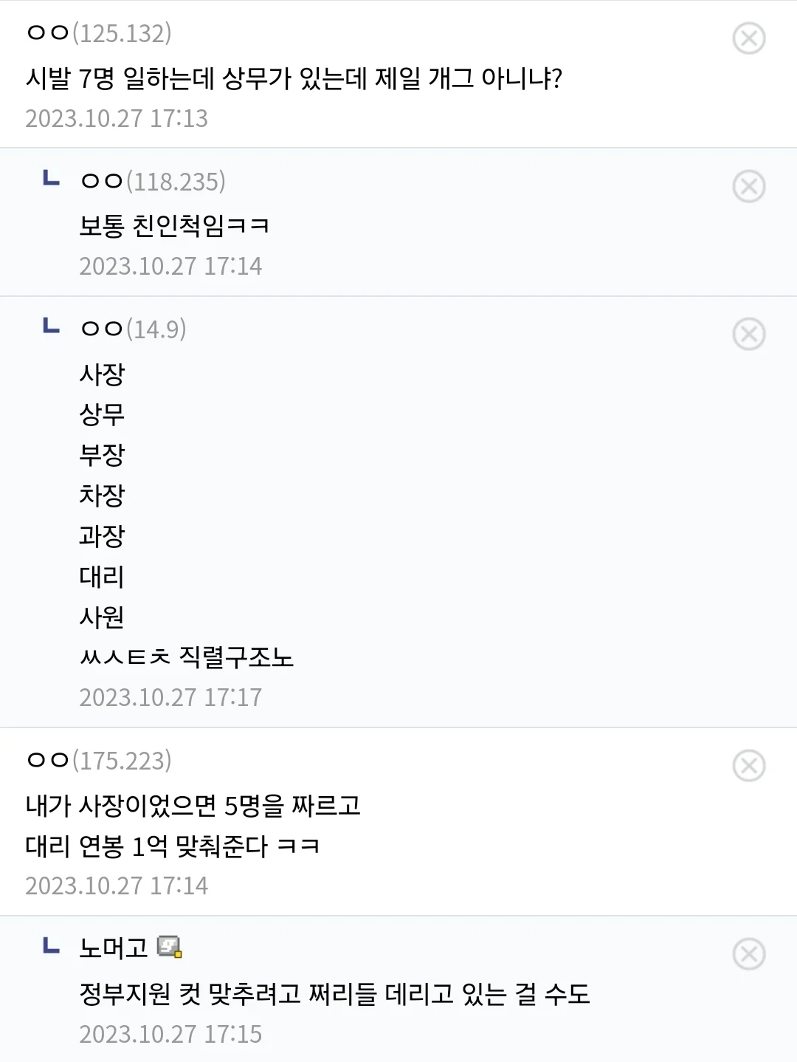The image size is (797, 1062).
Task: Delete the comment by ㅇㅇ(125.132)
Action: pos(748,38)
